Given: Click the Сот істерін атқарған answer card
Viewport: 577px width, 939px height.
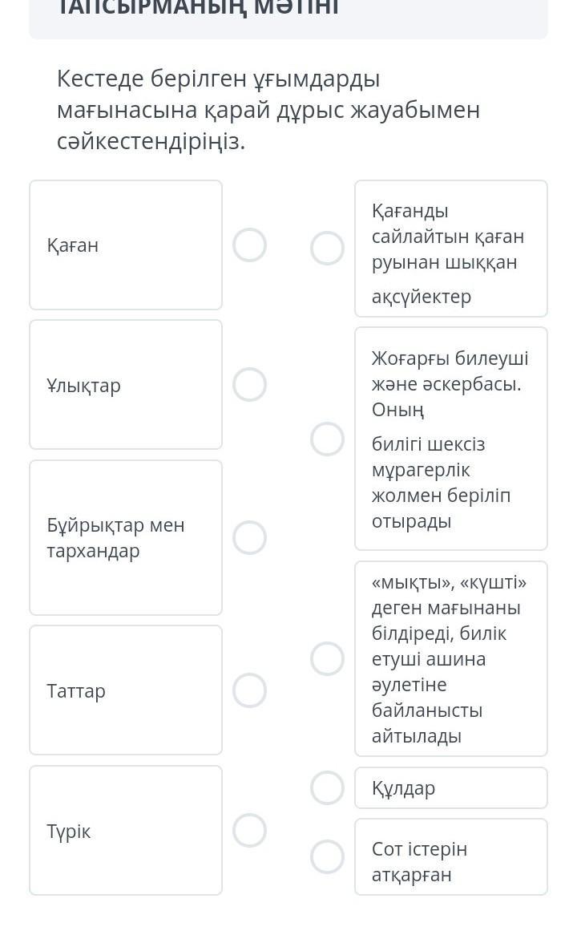Looking at the screenshot, I should click(450, 856).
